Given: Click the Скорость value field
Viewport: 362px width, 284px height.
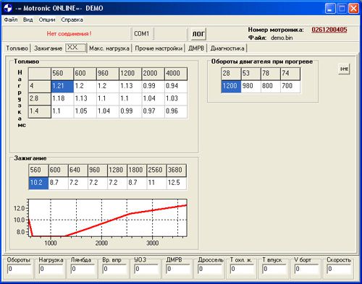Looking at the screenshot, I should click(339, 270).
